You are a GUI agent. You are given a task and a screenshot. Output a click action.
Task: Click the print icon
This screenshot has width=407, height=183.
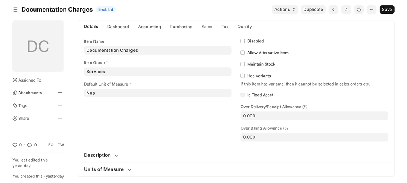point(359,10)
